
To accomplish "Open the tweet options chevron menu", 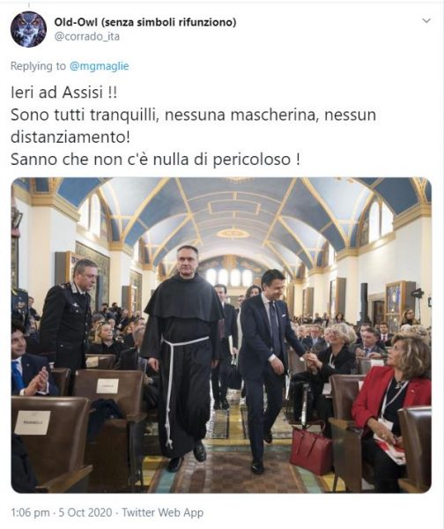I will [x=426, y=21].
